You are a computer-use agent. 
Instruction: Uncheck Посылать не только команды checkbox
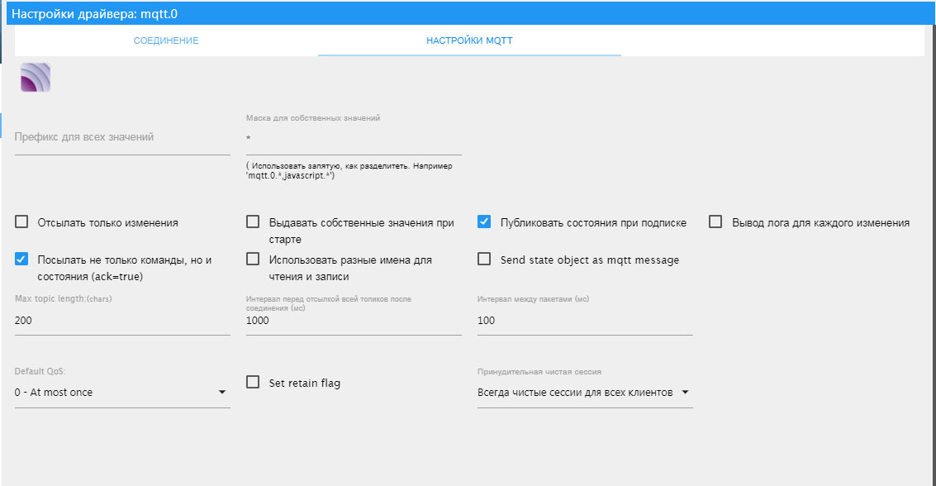(x=22, y=260)
